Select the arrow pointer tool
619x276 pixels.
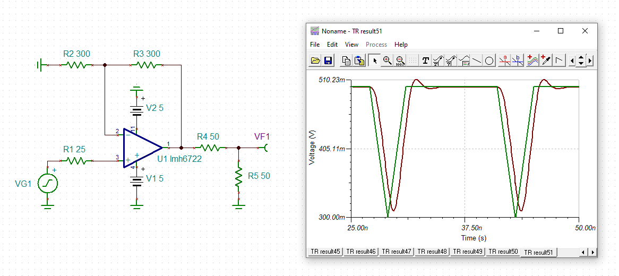click(x=375, y=61)
